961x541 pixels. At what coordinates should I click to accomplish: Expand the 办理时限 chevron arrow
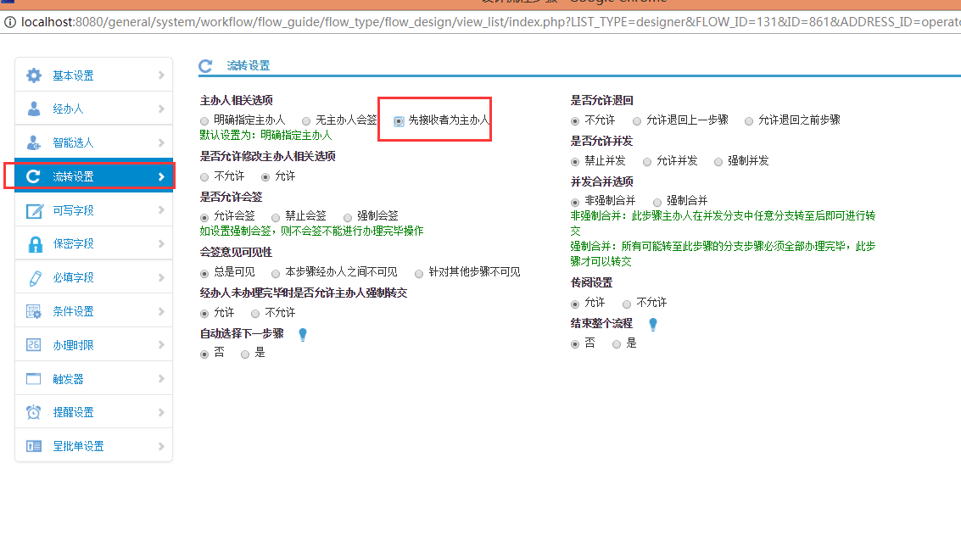(x=161, y=345)
